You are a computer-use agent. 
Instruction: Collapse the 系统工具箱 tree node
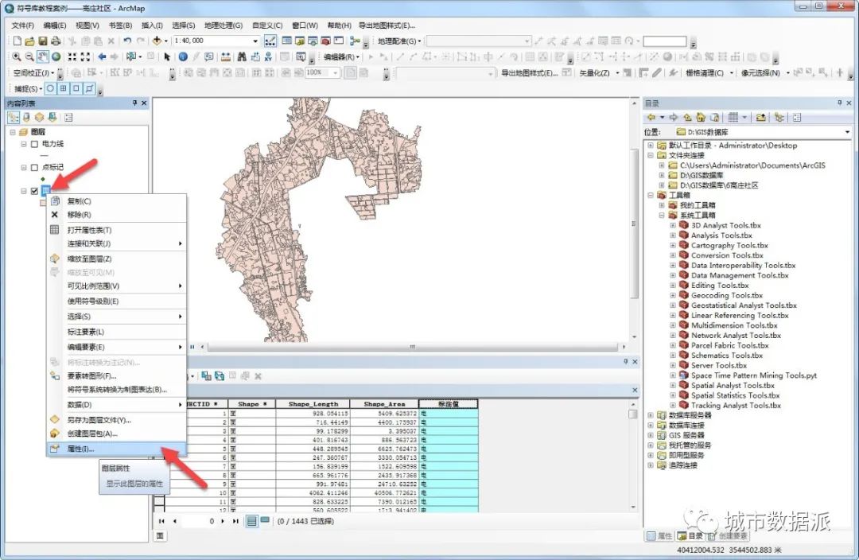click(x=662, y=216)
